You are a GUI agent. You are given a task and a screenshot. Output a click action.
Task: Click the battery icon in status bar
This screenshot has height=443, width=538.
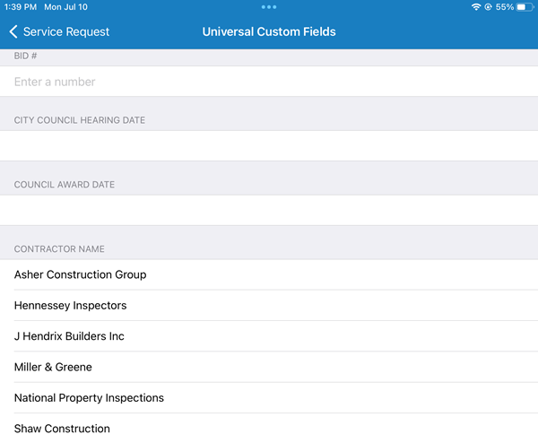click(525, 6)
